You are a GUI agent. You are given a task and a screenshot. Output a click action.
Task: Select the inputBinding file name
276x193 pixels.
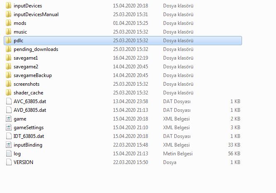28,145
